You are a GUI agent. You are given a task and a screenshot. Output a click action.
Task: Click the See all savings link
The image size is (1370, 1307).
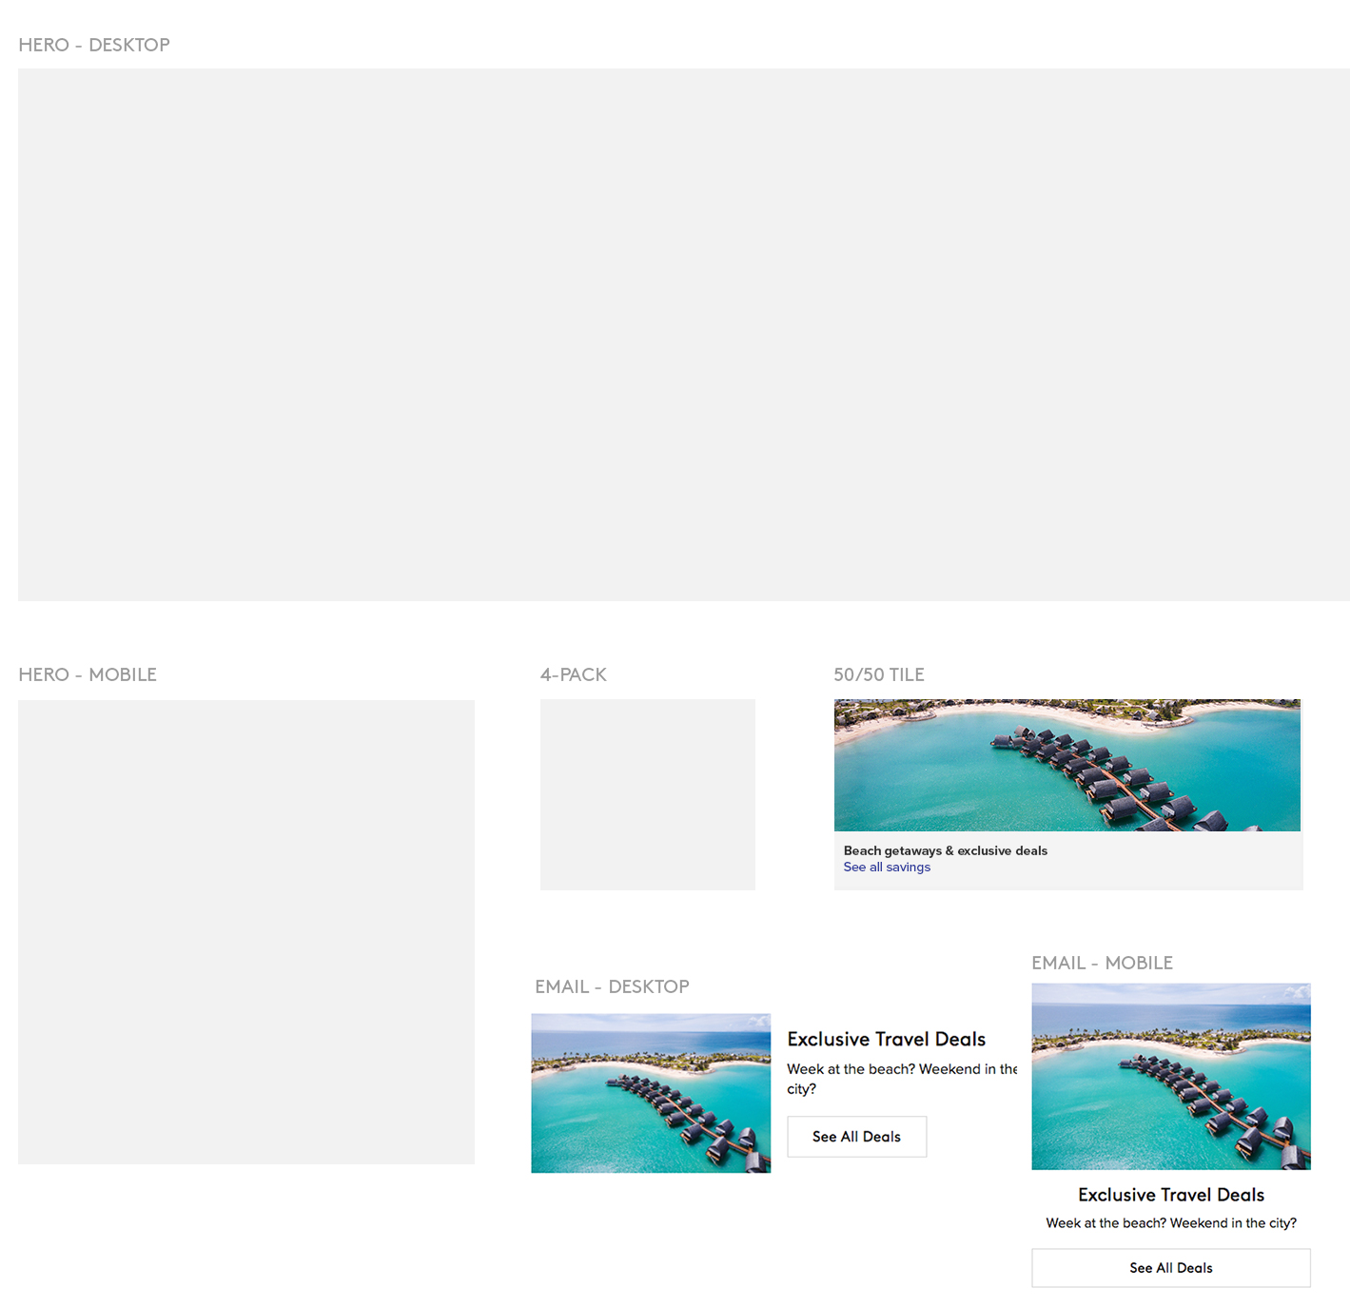click(x=886, y=867)
